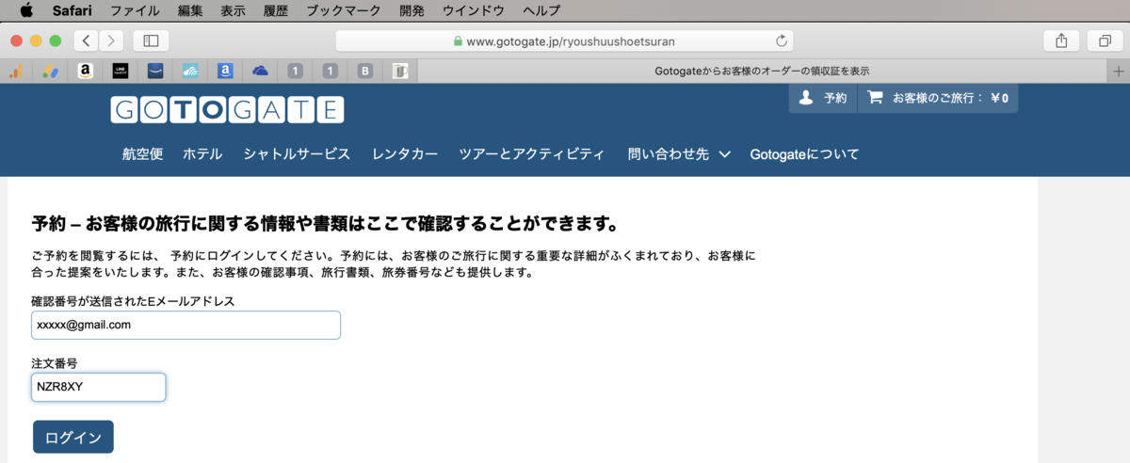
Task: Open the ファイル menu
Action: click(x=135, y=10)
